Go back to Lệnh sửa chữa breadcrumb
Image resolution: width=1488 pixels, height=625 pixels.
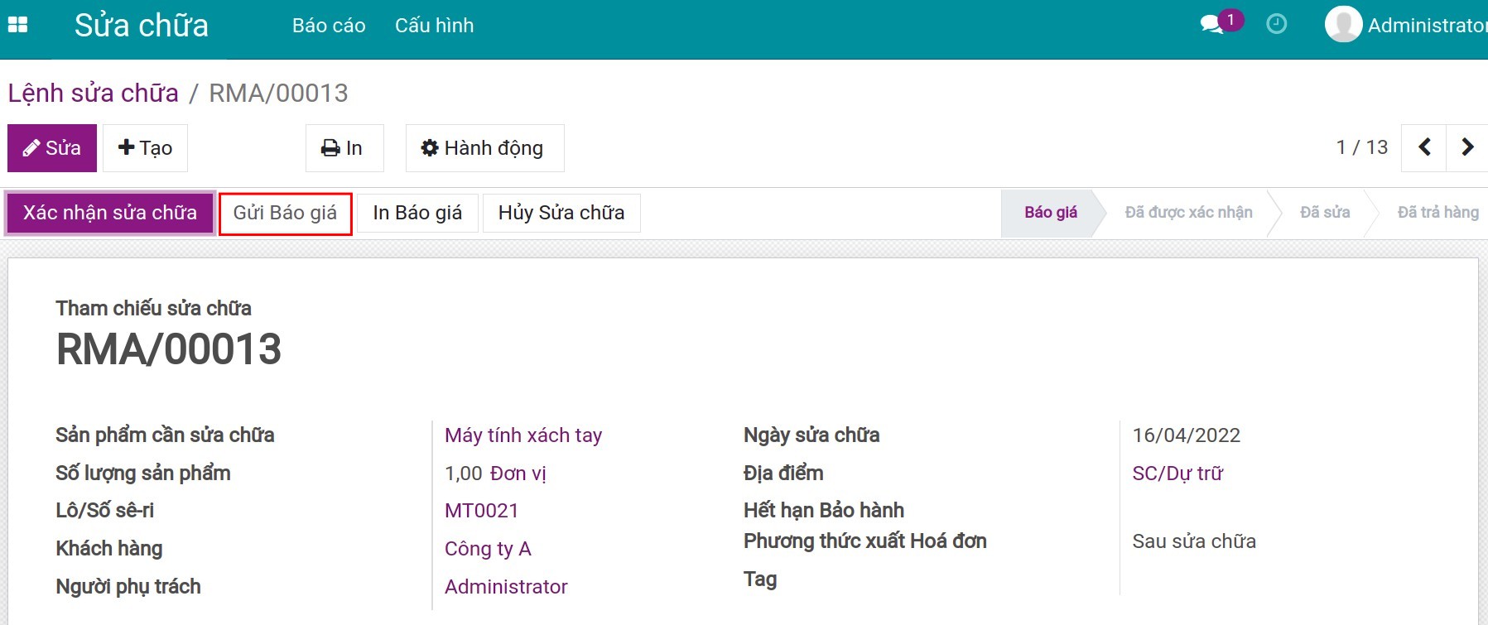94,93
